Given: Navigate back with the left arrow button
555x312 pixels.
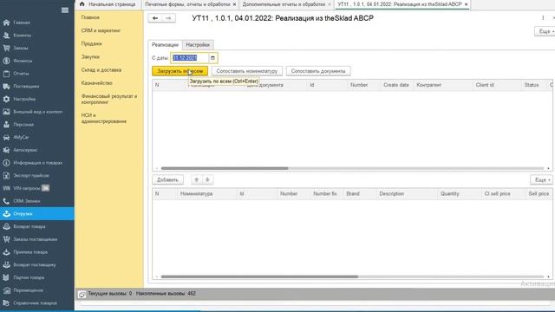Looking at the screenshot, I should pyautogui.click(x=155, y=18).
